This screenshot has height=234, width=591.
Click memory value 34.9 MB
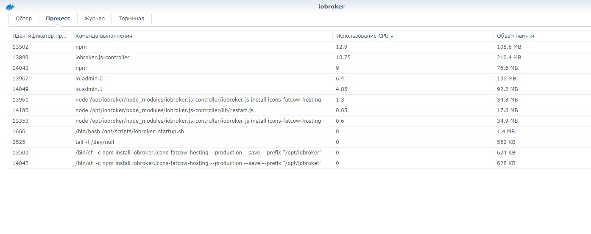click(x=507, y=121)
